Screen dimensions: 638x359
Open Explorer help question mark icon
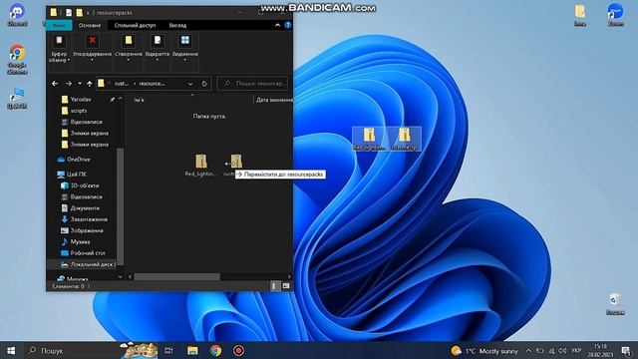pyautogui.click(x=288, y=25)
